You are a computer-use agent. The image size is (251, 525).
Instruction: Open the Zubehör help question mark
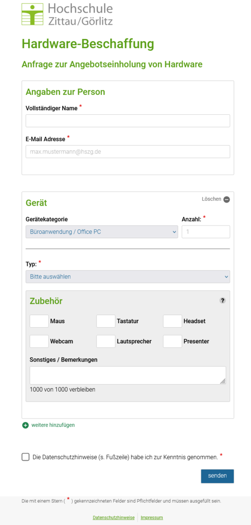coord(222,301)
